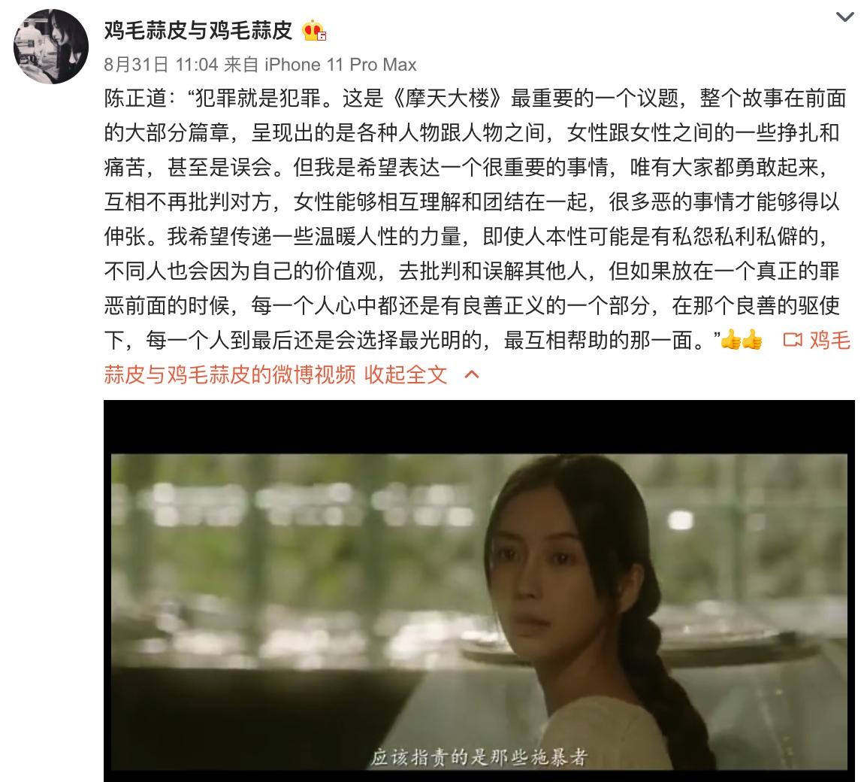Click the 陈正道 name starting the post

(x=135, y=99)
